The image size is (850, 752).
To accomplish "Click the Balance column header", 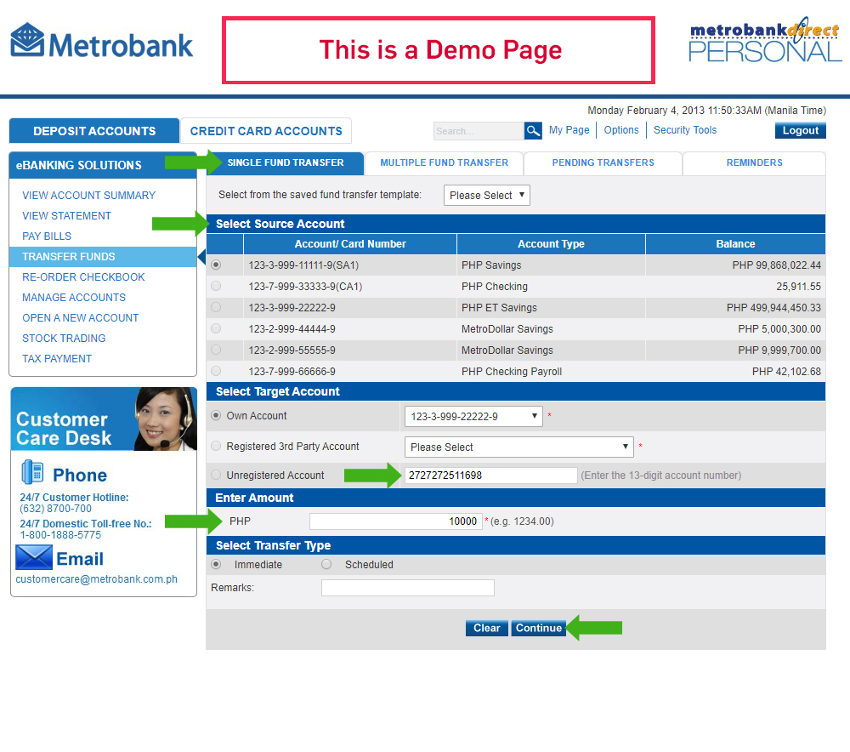I will (x=735, y=244).
